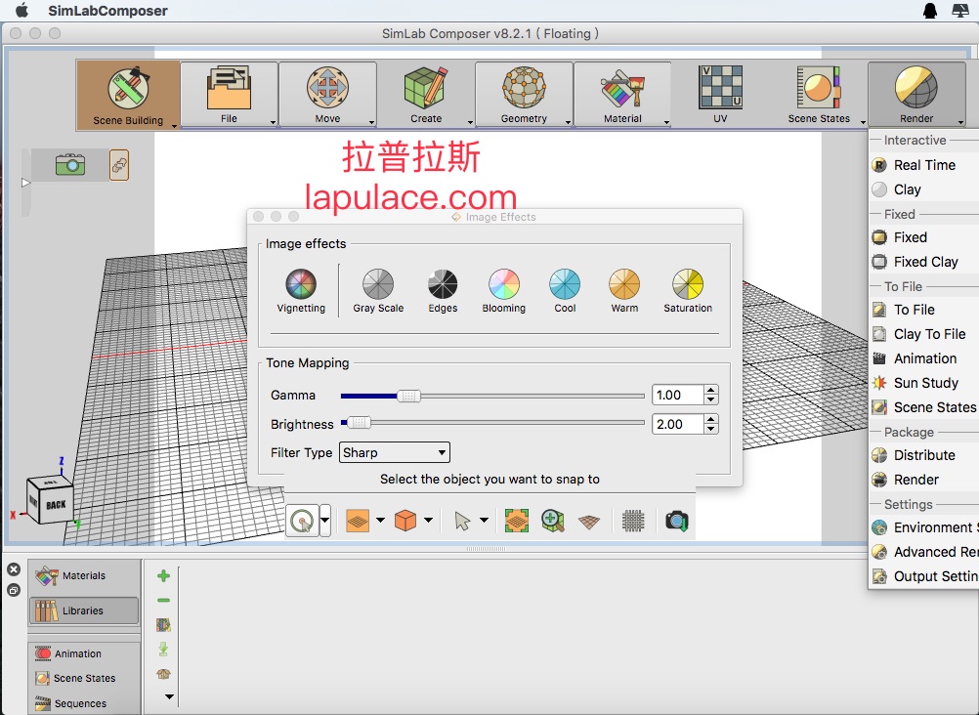The width and height of the screenshot is (979, 715).
Task: Click the Brightness slider handle
Action: pyautogui.click(x=359, y=423)
